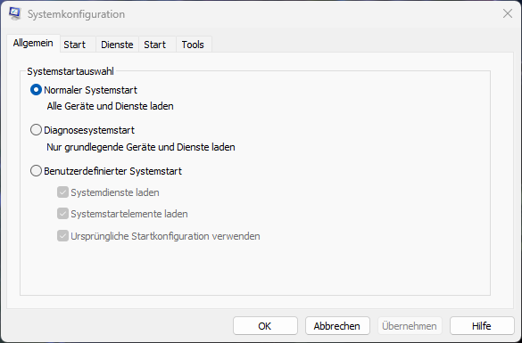Open help with the Hilfe button

point(482,326)
